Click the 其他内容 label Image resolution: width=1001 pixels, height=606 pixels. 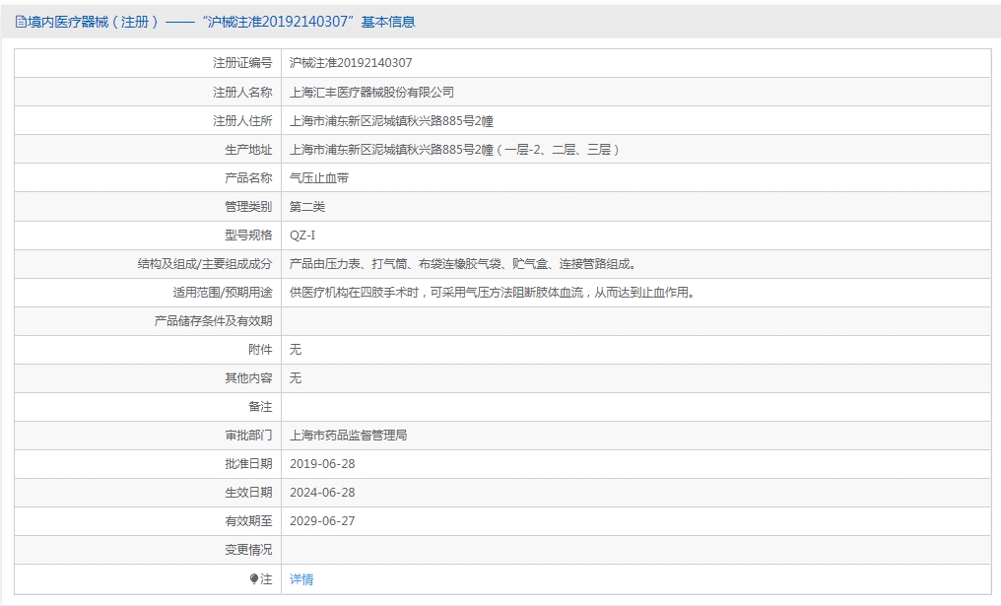click(248, 378)
